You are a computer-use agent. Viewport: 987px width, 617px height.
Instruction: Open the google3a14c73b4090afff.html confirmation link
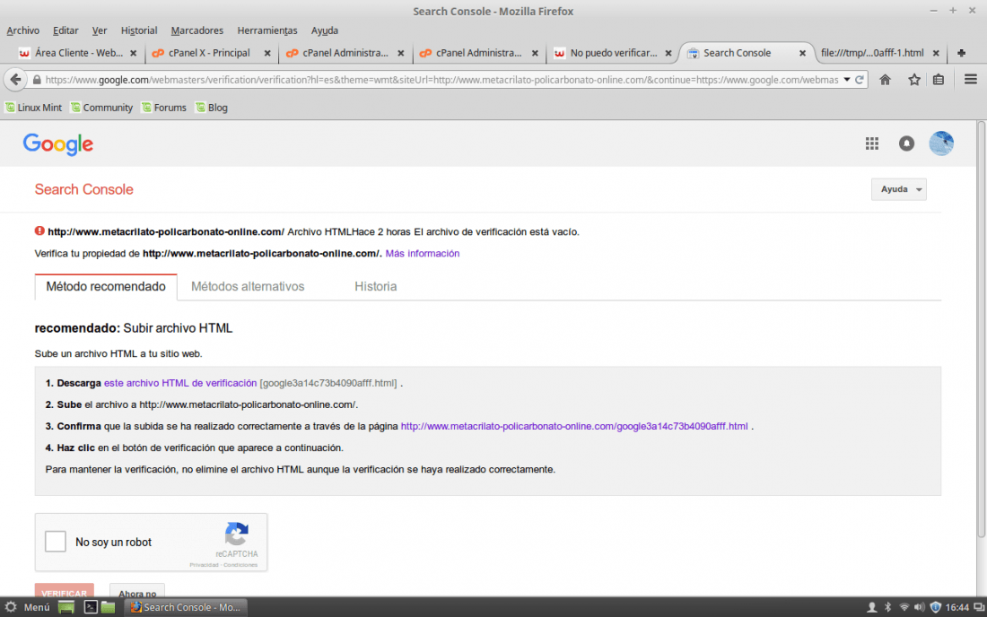click(x=574, y=426)
